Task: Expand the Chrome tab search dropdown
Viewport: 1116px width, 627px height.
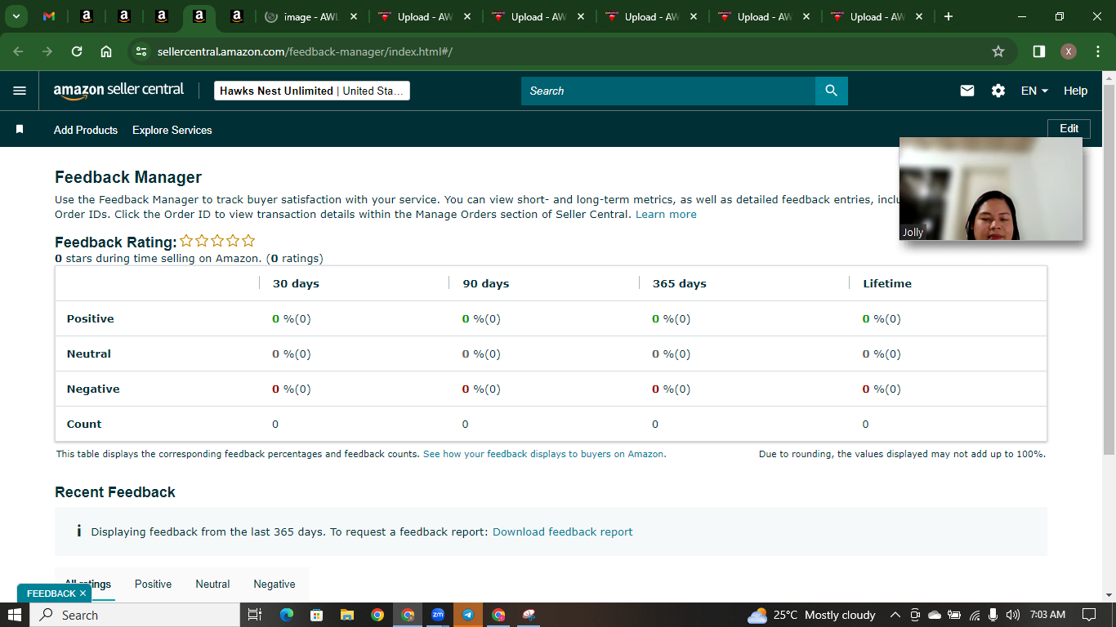Action: [x=16, y=16]
